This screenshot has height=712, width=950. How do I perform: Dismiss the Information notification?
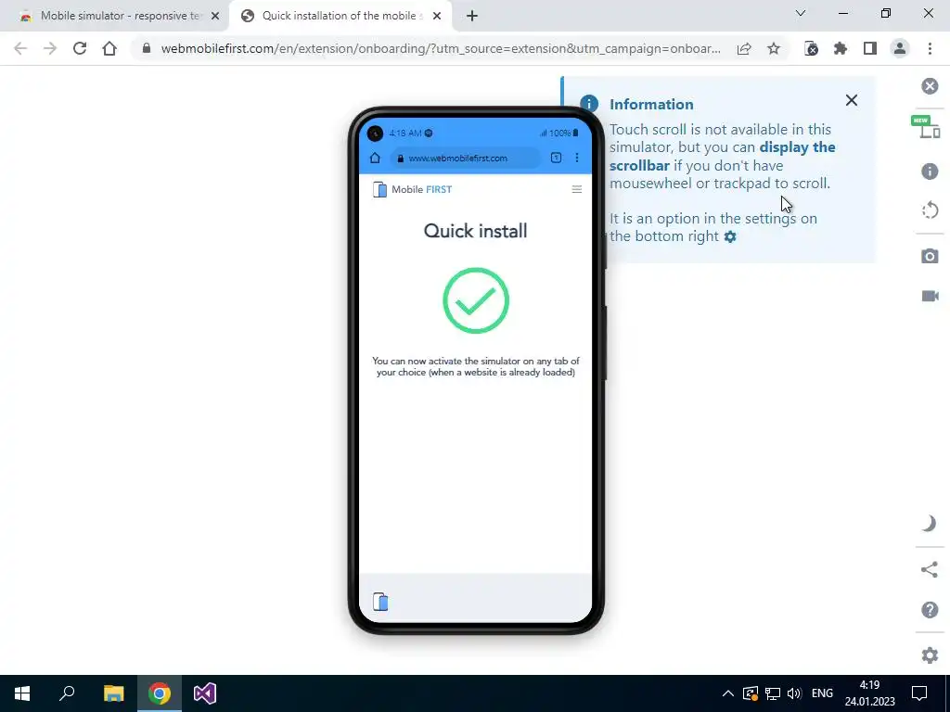click(x=852, y=100)
